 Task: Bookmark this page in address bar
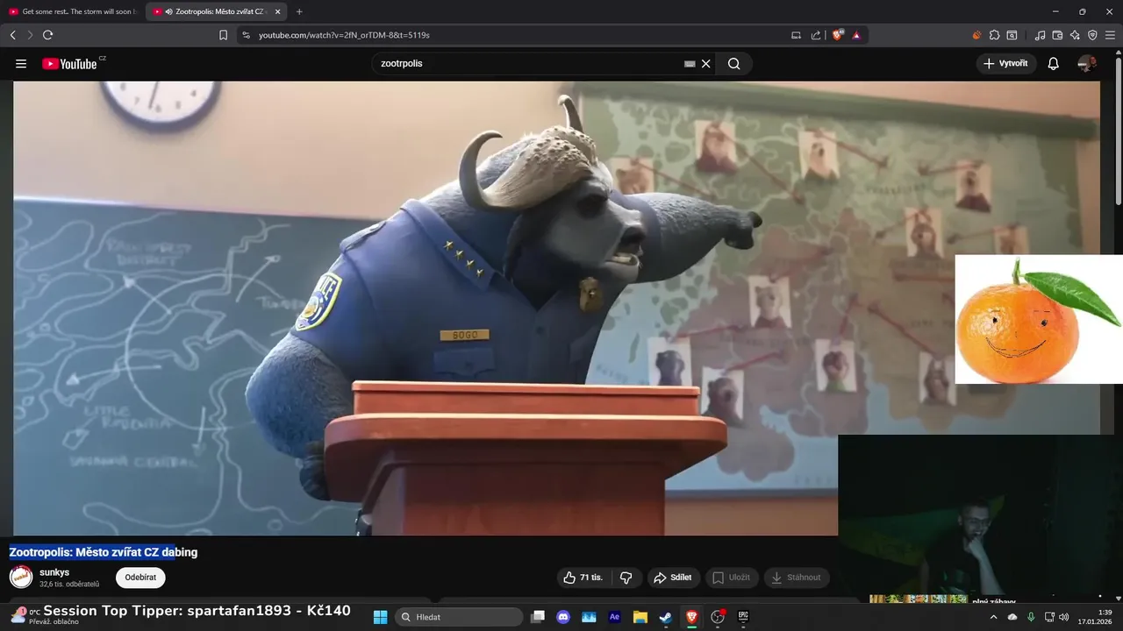[223, 35]
